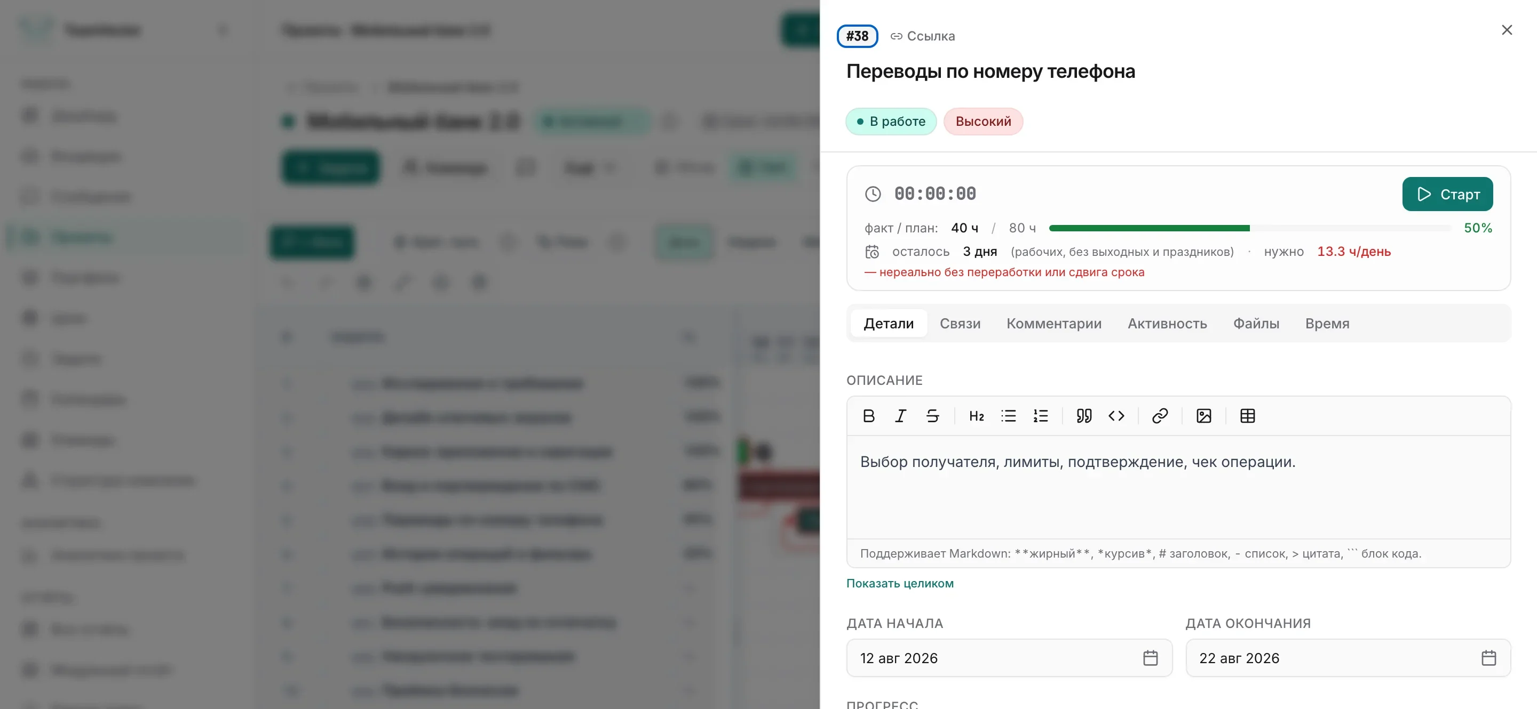
Task: Open the Файлы tab
Action: (x=1256, y=324)
